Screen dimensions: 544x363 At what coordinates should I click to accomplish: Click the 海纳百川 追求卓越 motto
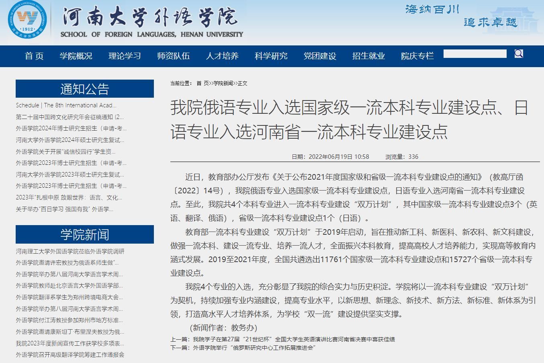(x=461, y=15)
